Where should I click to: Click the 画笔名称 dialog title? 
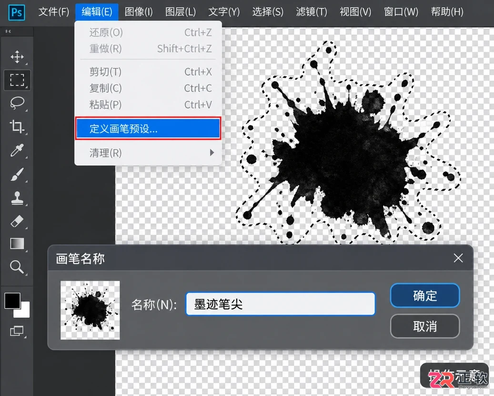[80, 259]
